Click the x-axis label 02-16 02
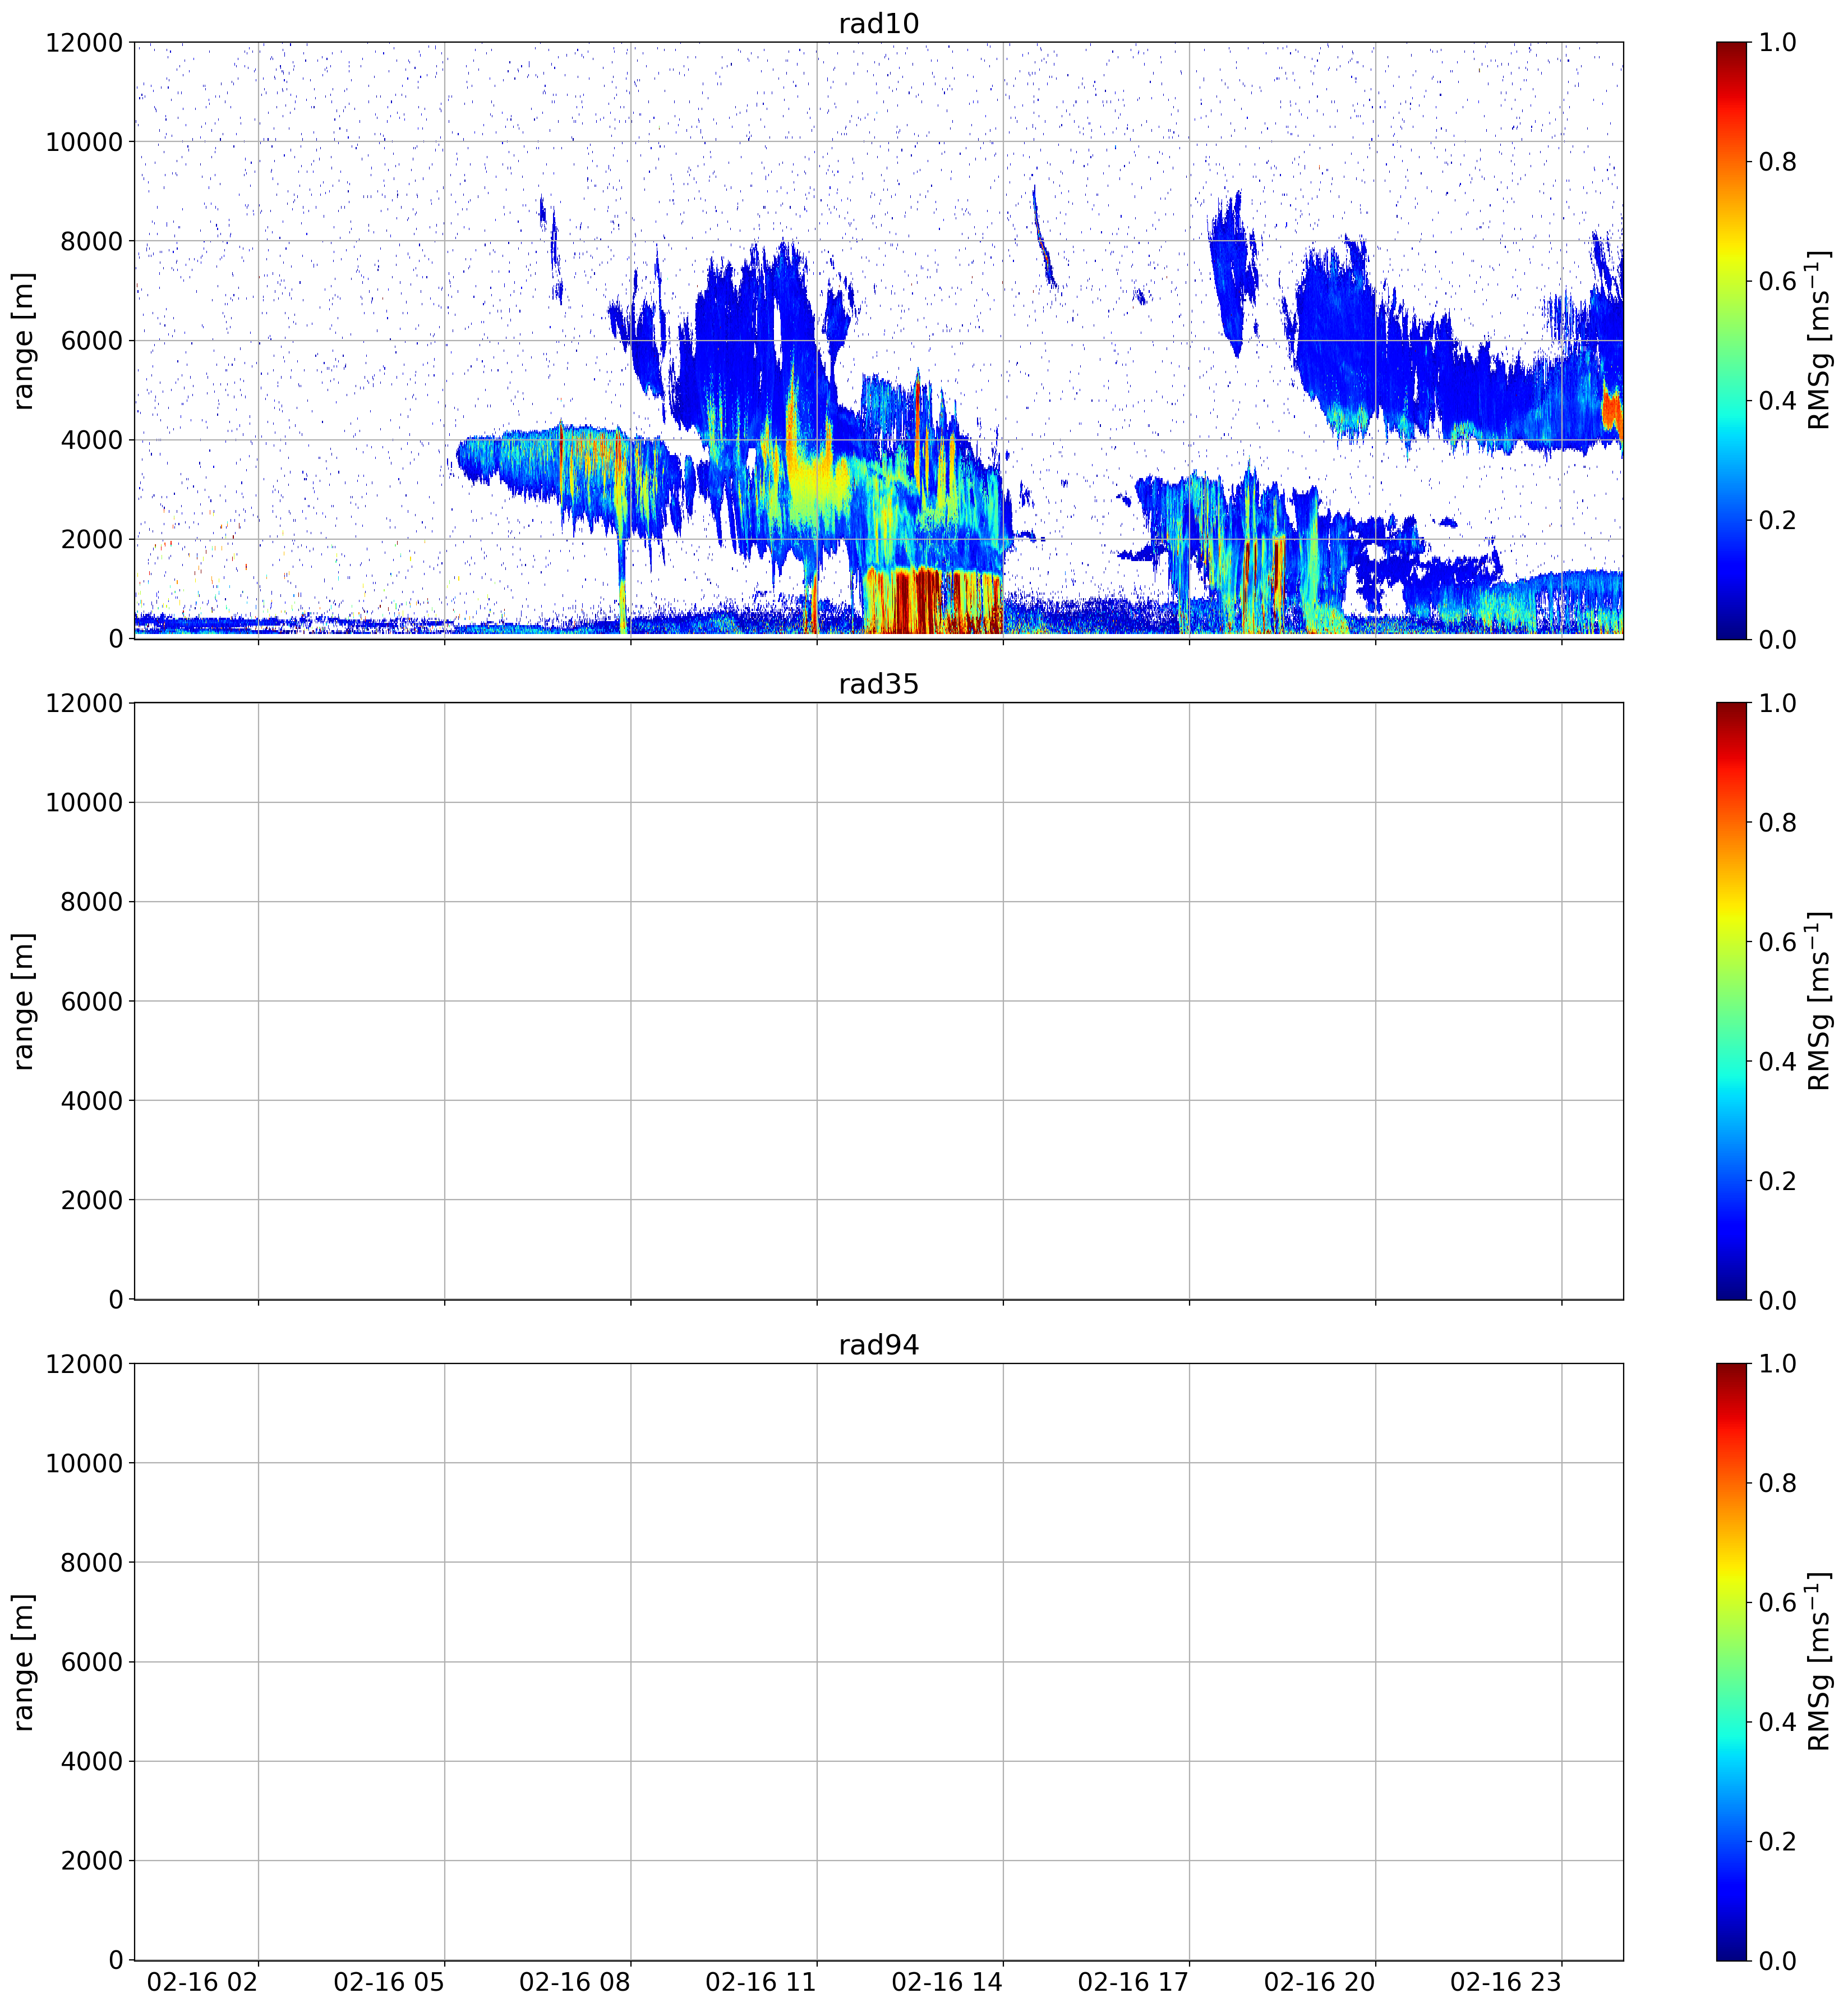This screenshot has width=1848, height=2007. pos(202,1983)
